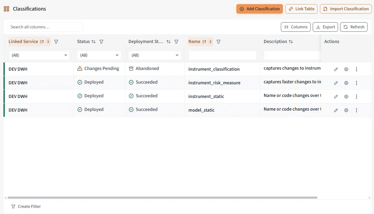Image resolution: width=374 pixels, height=214 pixels.
Task: Edit instrument_static with pencil icon
Action: pyautogui.click(x=336, y=97)
